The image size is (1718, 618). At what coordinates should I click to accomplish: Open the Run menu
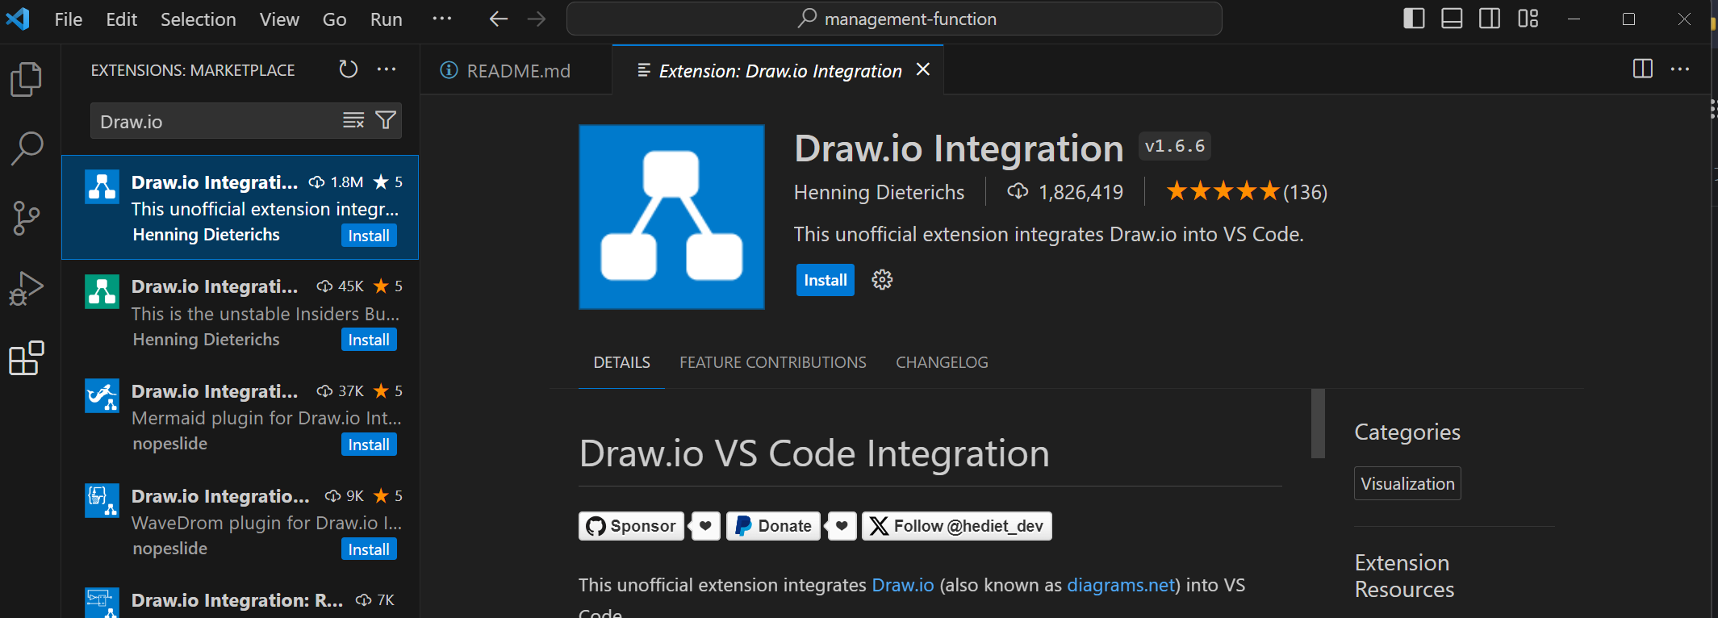pyautogui.click(x=386, y=19)
